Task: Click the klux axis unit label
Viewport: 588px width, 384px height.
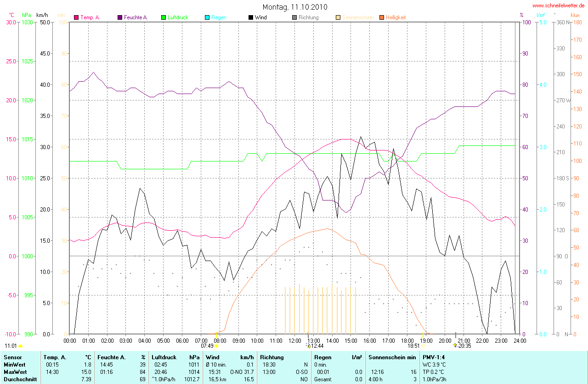Action: pyautogui.click(x=575, y=15)
